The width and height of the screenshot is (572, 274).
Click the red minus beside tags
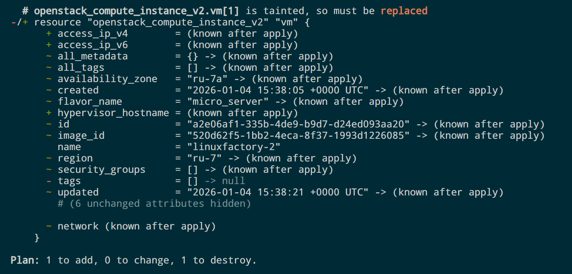pos(49,181)
